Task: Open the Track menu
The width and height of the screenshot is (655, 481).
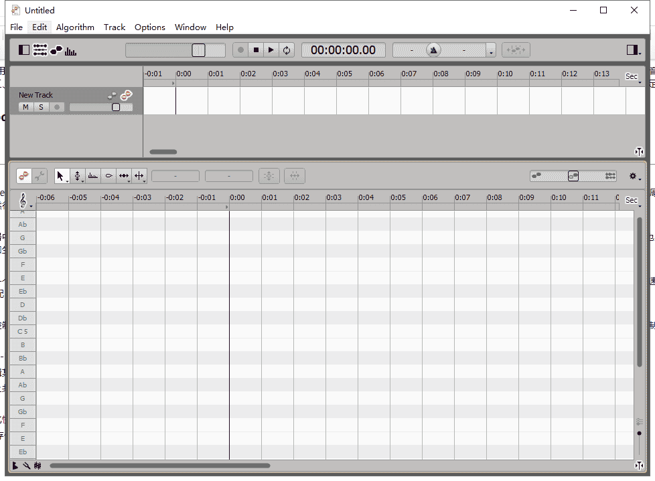Action: coord(115,27)
